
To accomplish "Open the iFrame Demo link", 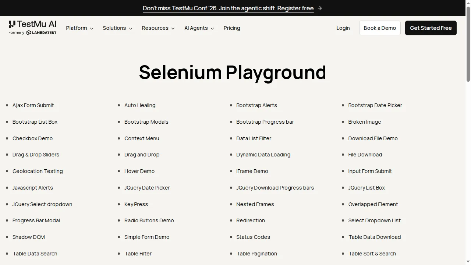I will click(x=252, y=171).
